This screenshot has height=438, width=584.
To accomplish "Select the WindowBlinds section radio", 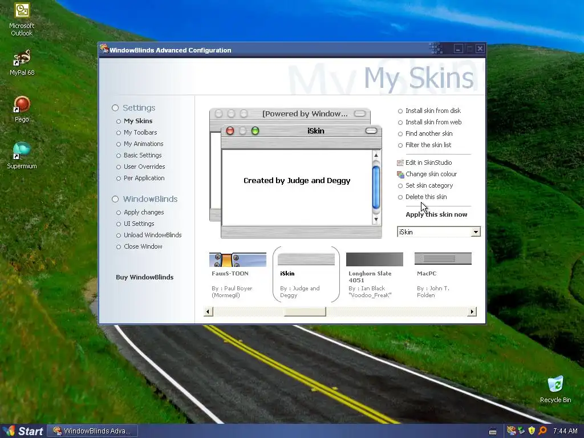I will (x=115, y=199).
